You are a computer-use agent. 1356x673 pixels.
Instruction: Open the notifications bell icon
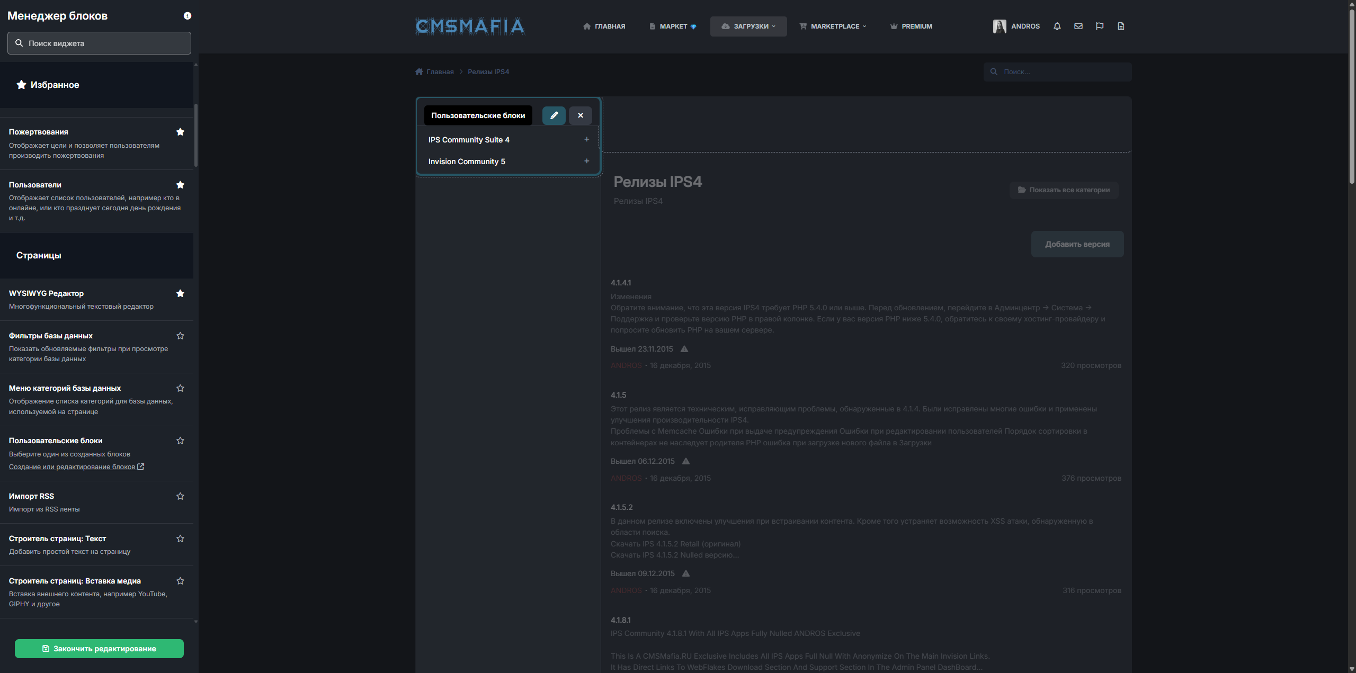(1057, 26)
